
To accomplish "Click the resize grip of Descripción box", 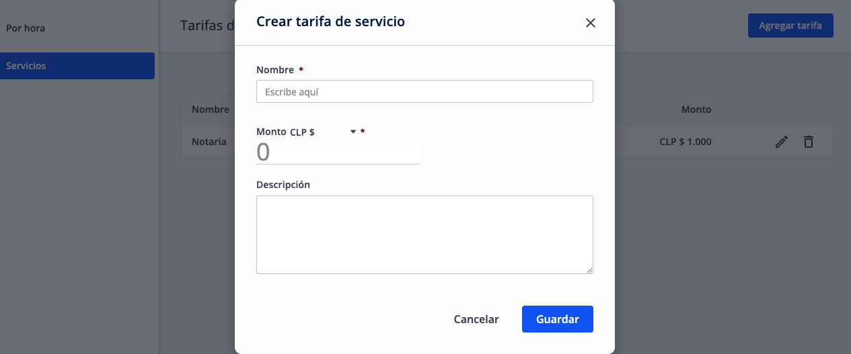I will point(589,270).
